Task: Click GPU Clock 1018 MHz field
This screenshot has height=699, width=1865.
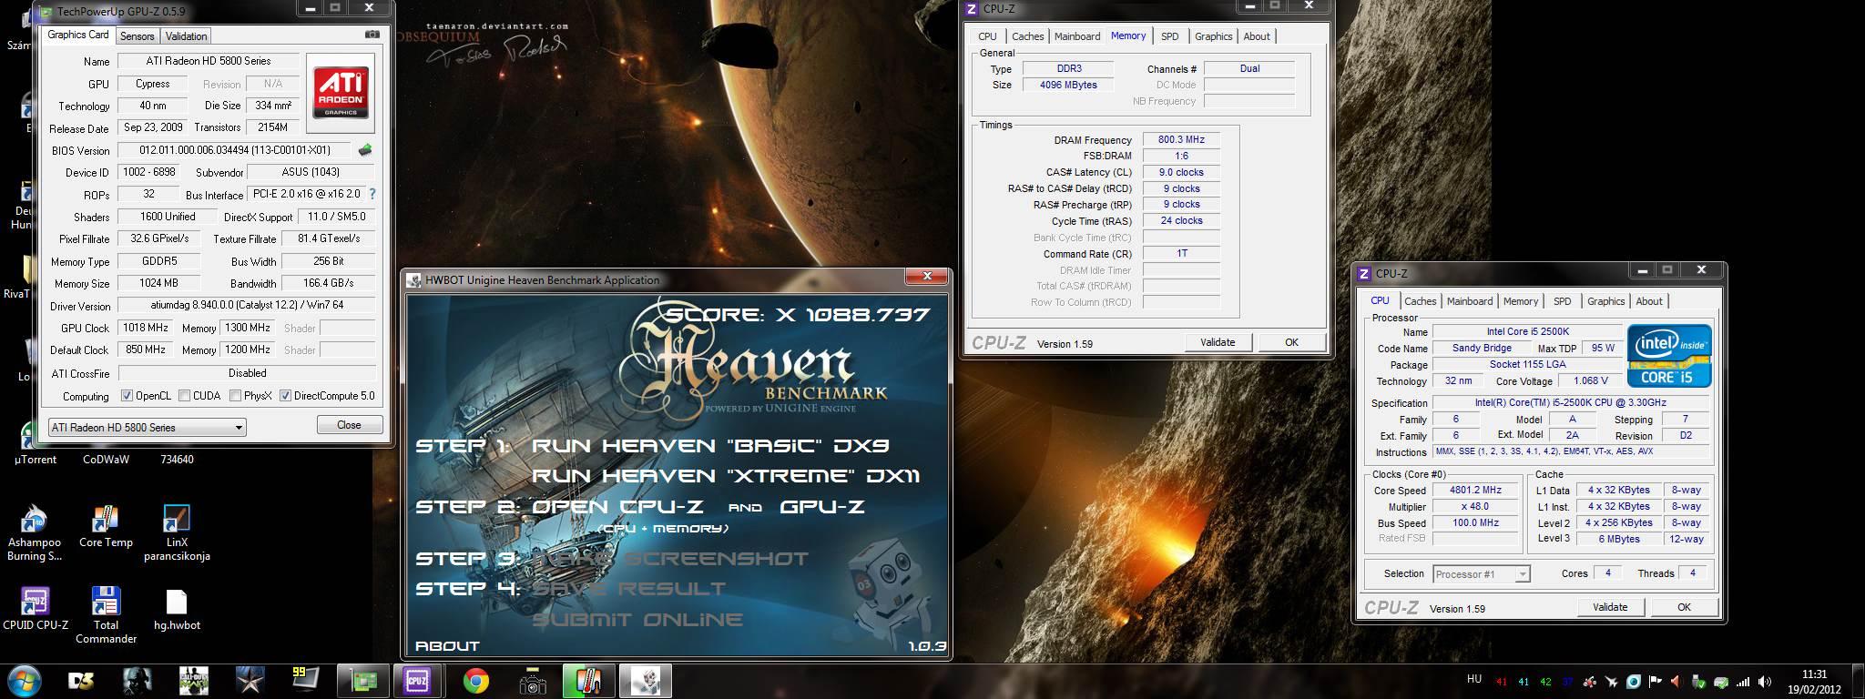Action: tap(146, 328)
